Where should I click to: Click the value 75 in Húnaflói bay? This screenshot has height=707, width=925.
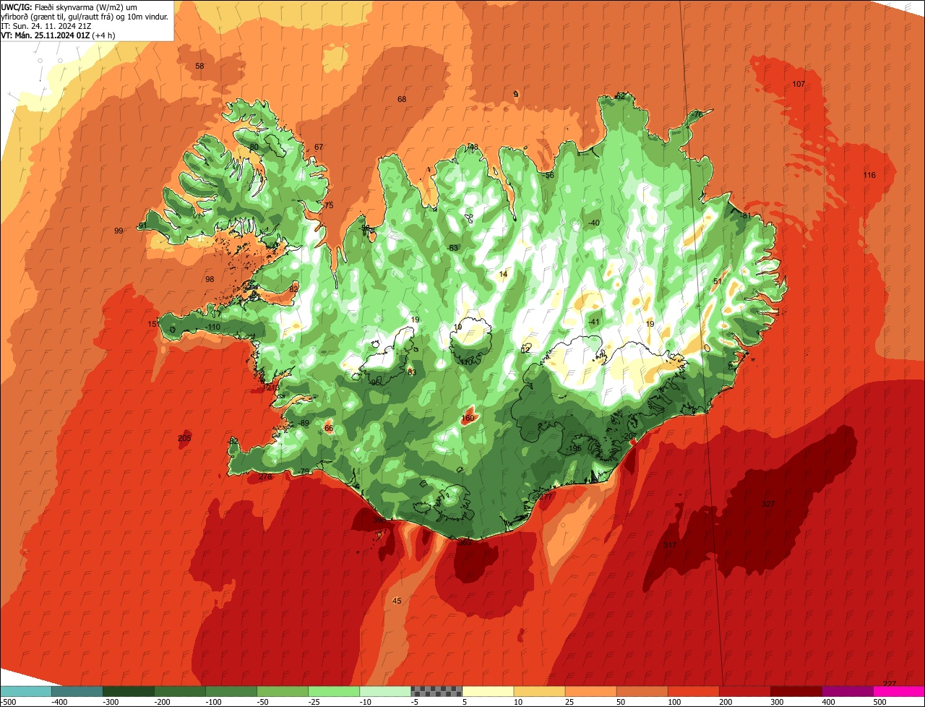329,205
